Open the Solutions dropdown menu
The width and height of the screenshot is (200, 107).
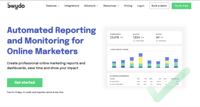(91, 6)
